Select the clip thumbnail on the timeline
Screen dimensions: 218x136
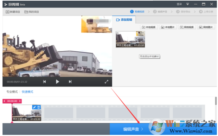27,113
